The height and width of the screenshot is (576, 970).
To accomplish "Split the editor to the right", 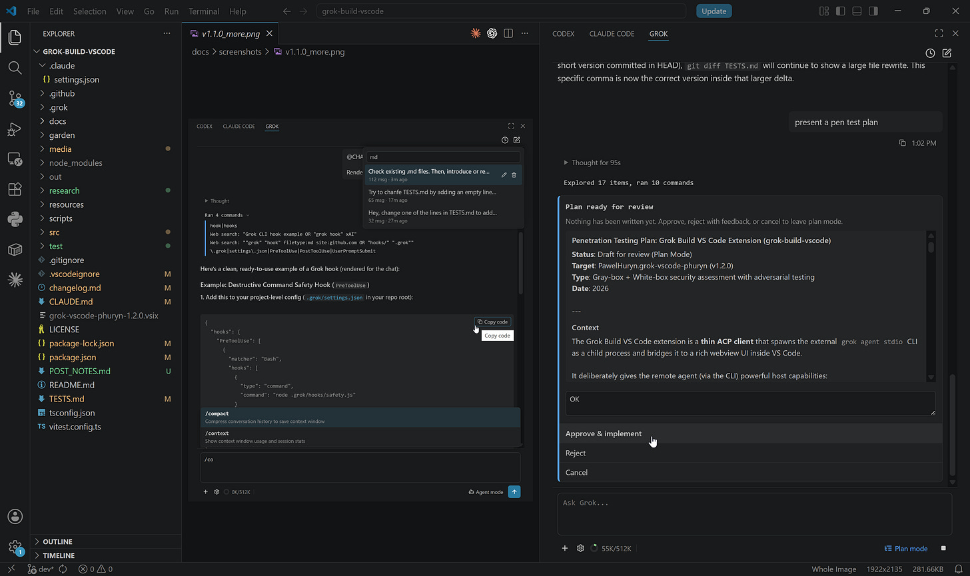I will [x=508, y=33].
